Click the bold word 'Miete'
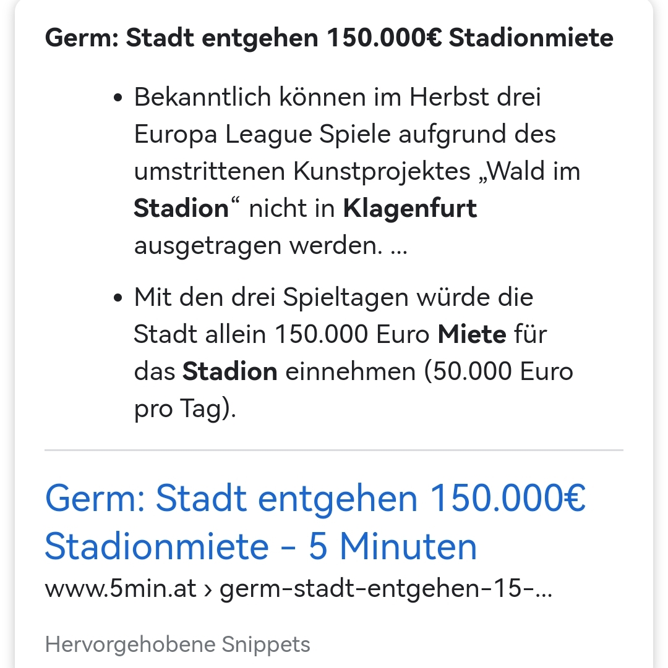The height and width of the screenshot is (668, 668). click(x=472, y=334)
